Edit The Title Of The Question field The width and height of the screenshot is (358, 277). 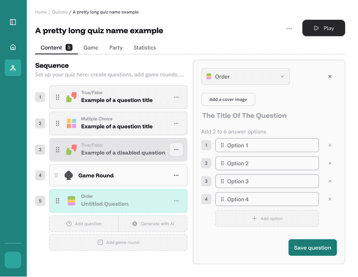click(244, 115)
